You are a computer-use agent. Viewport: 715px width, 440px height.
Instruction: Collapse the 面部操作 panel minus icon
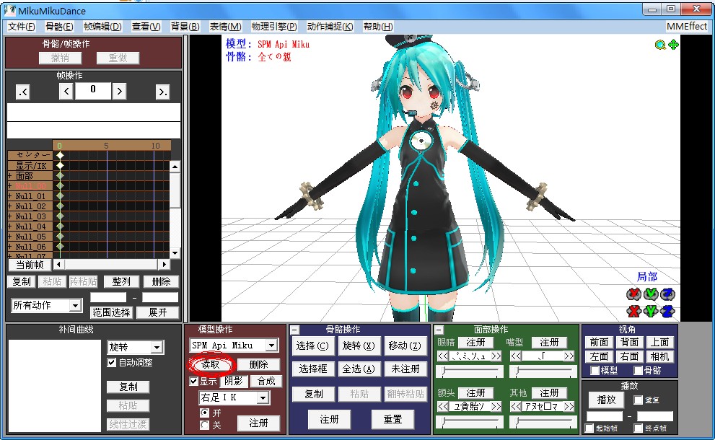pos(439,330)
